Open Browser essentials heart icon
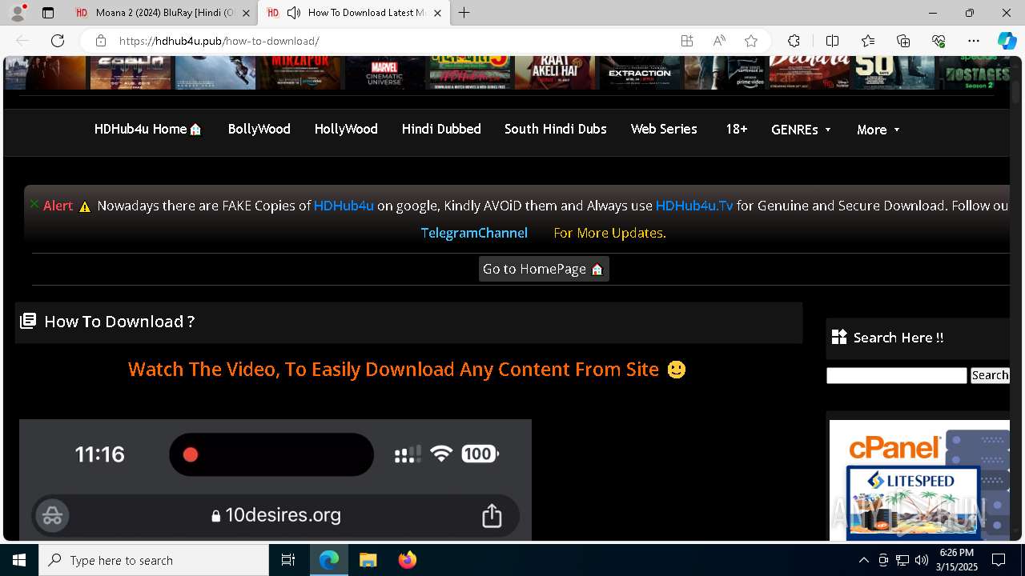The width and height of the screenshot is (1025, 576). [939, 41]
